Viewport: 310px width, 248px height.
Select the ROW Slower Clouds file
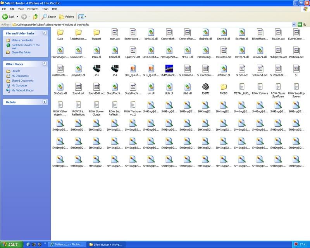click(96, 105)
